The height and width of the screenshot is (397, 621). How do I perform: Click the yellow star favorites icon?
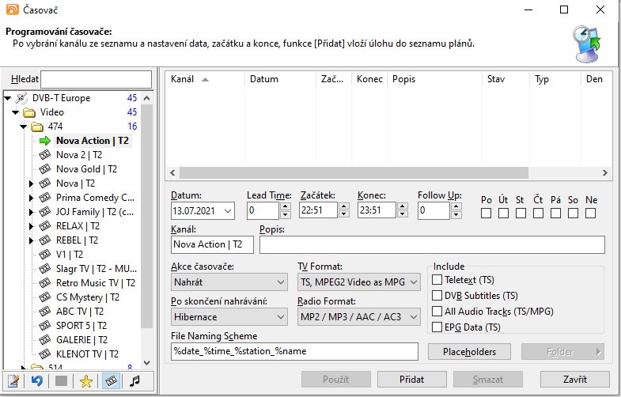coord(87,381)
